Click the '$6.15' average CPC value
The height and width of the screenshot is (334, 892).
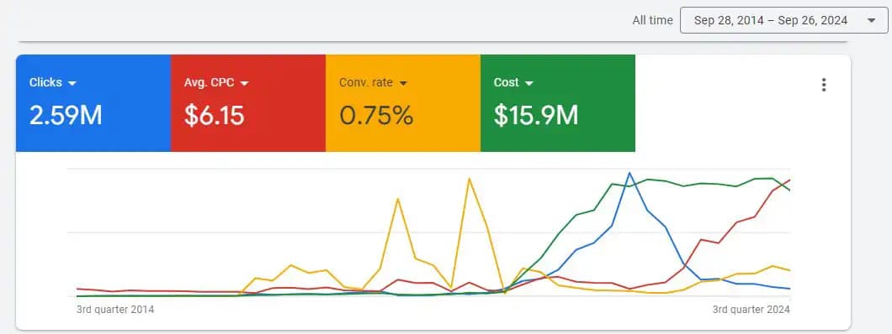pyautogui.click(x=215, y=115)
